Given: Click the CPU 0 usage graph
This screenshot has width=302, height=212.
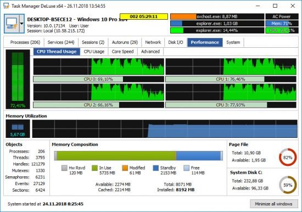Looking at the screenshot, I should pyautogui.click(x=99, y=66).
